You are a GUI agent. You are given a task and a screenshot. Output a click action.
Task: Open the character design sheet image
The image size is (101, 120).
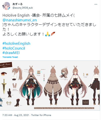(x=50, y=85)
